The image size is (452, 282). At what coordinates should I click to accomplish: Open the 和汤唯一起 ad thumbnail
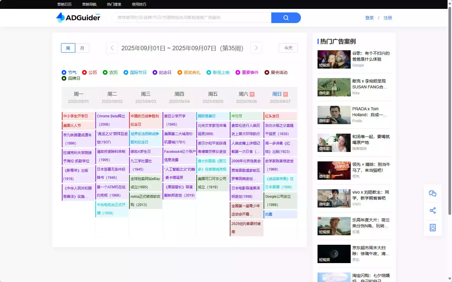pyautogui.click(x=334, y=143)
